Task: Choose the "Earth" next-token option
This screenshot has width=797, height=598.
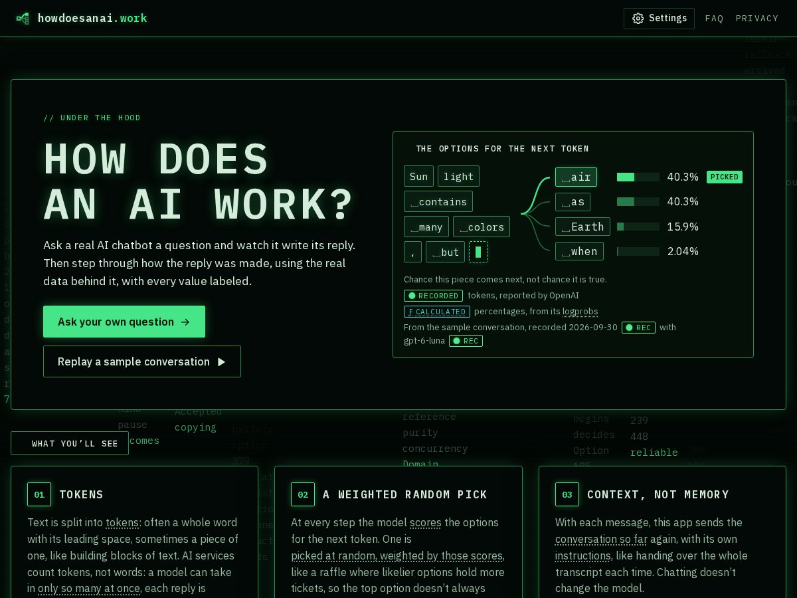Action: (x=582, y=227)
